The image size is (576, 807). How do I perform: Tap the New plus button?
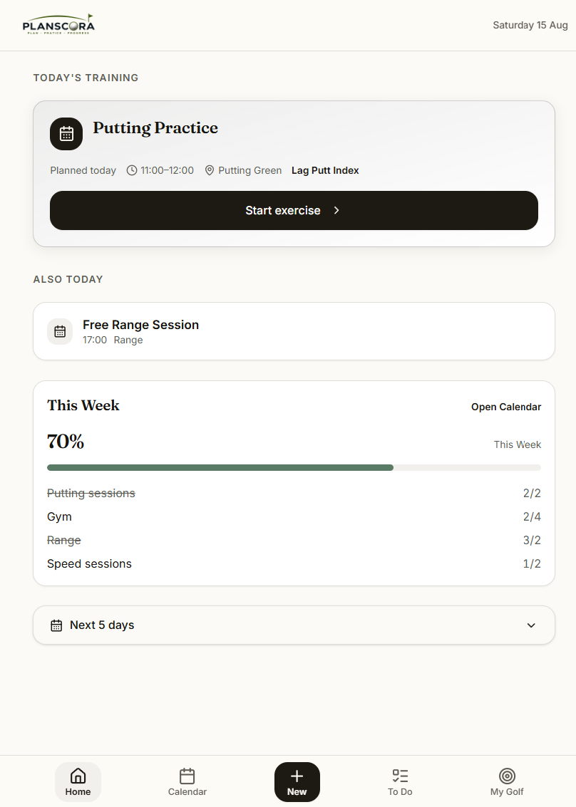[x=297, y=782]
